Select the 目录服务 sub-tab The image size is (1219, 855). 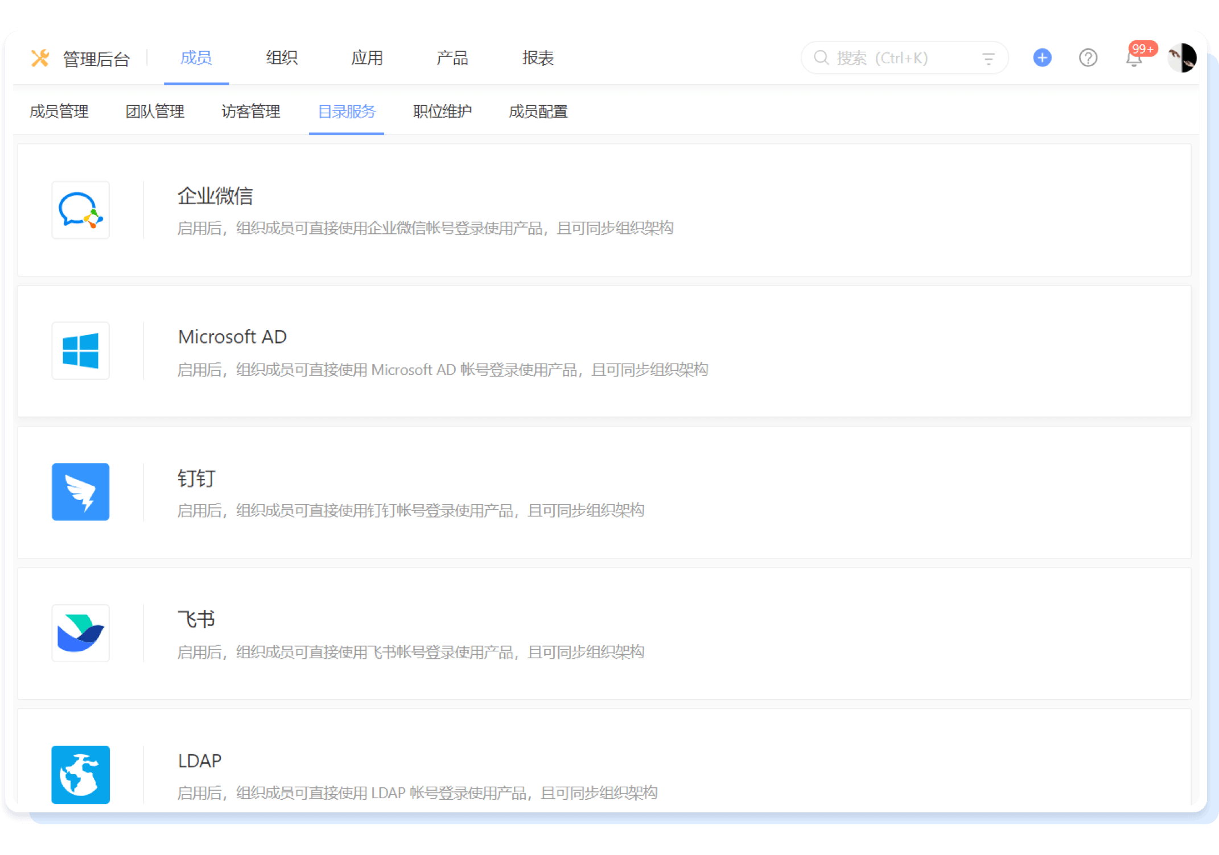347,111
